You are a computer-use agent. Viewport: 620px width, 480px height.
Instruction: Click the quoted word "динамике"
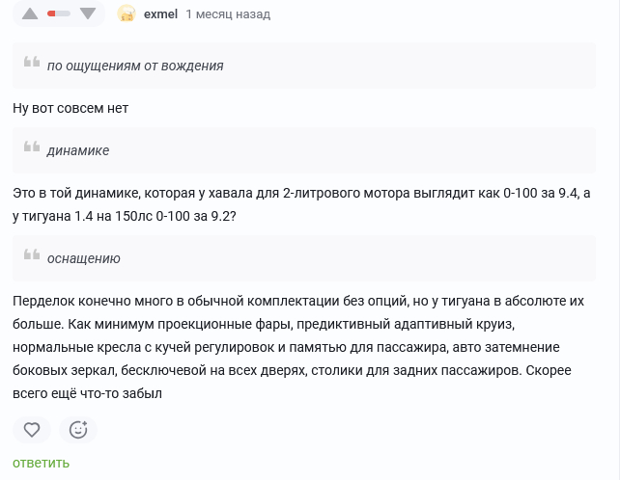(78, 150)
